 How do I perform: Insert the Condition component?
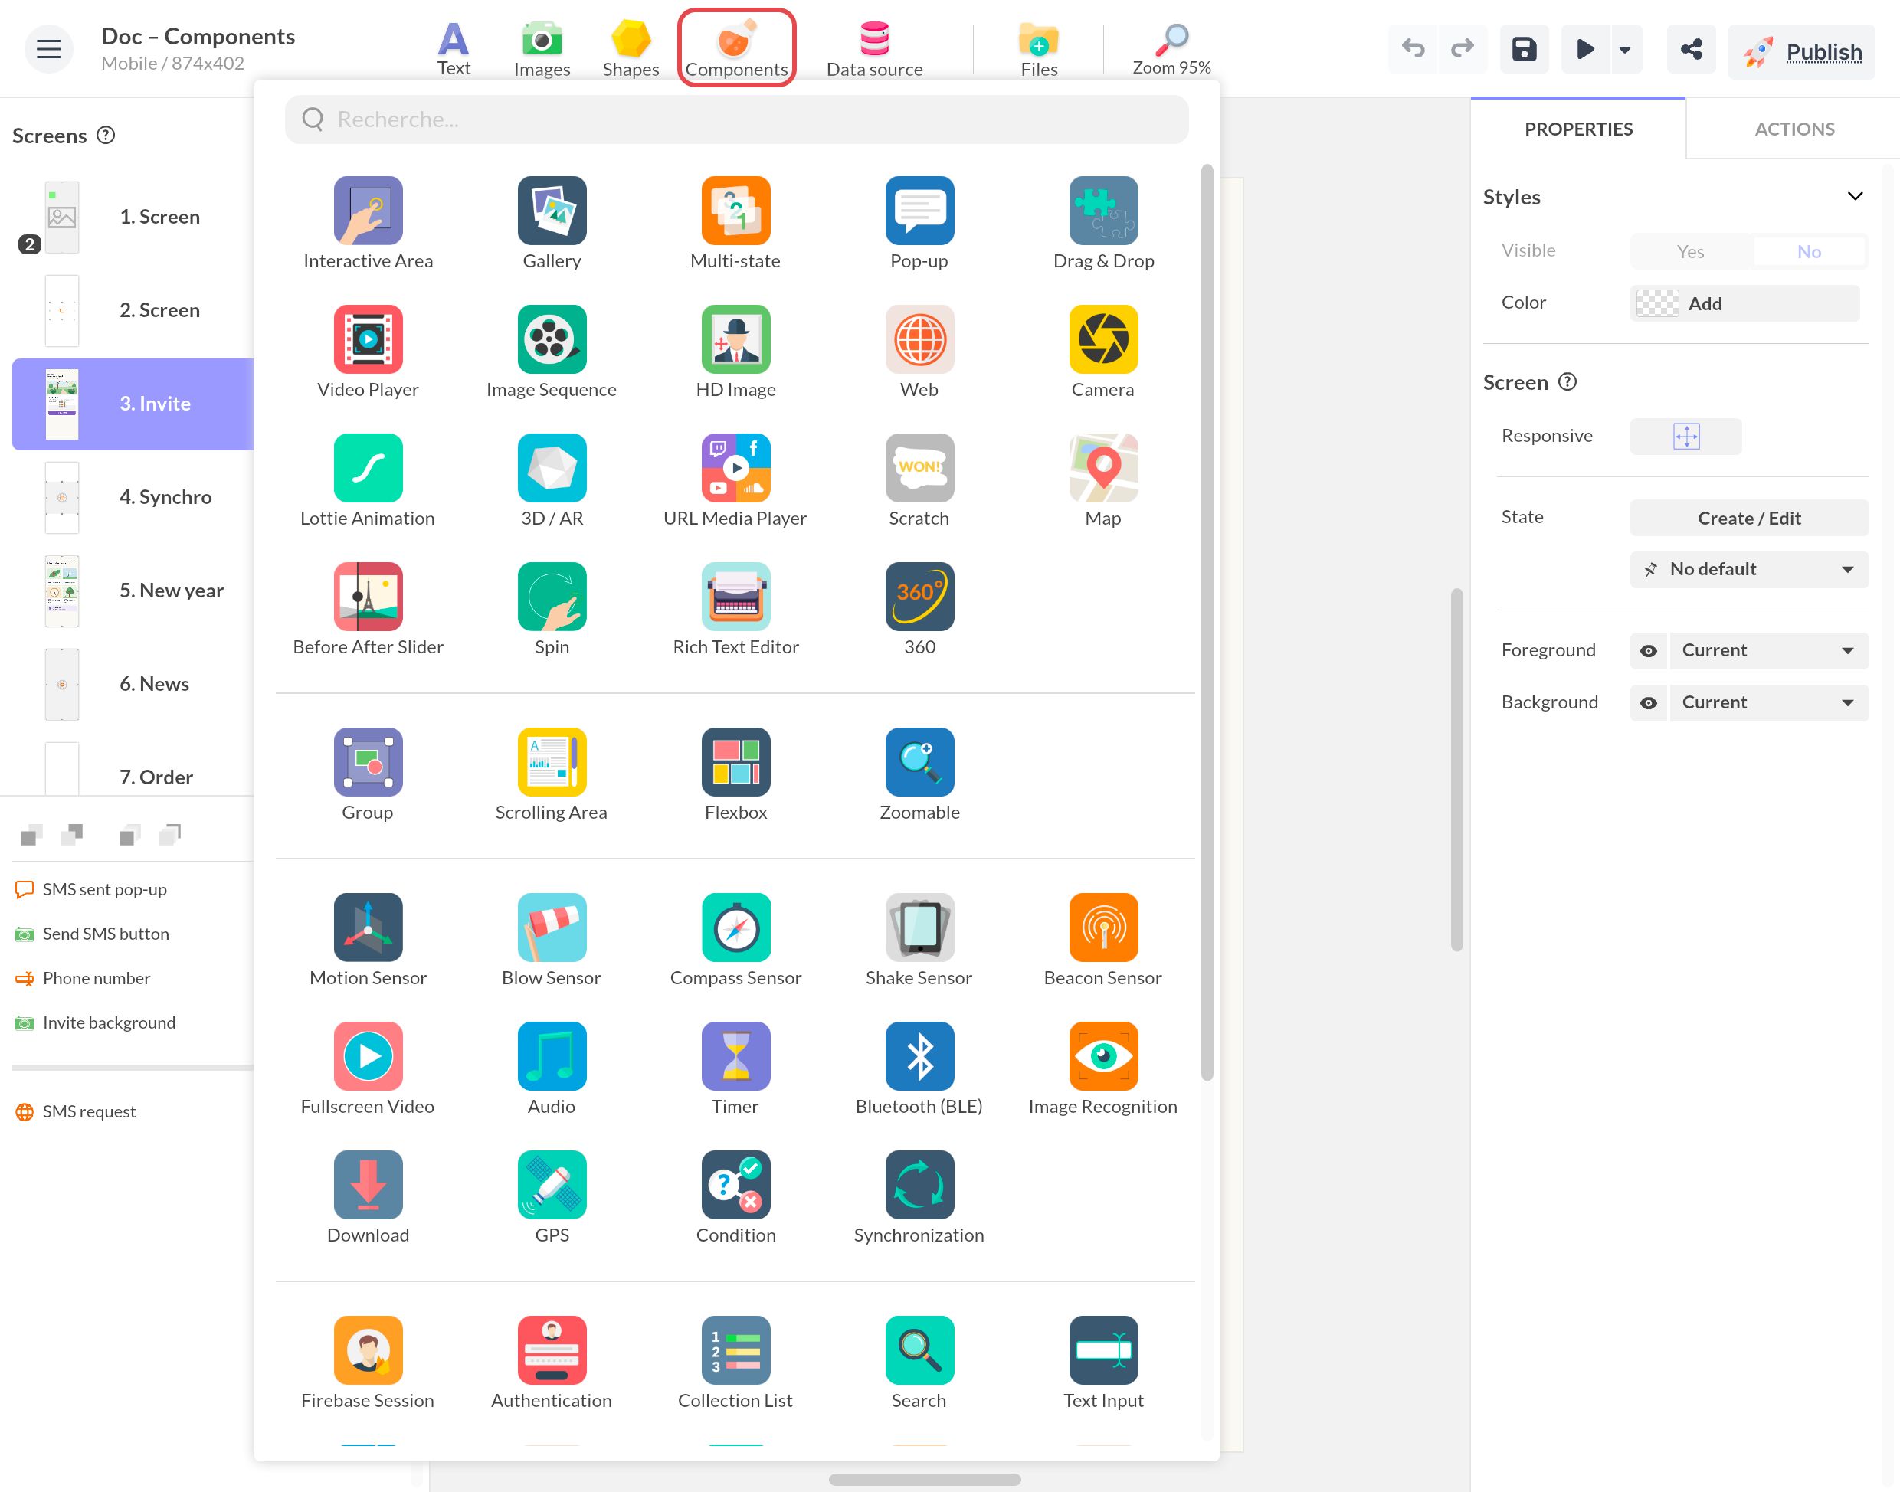[x=735, y=1197]
